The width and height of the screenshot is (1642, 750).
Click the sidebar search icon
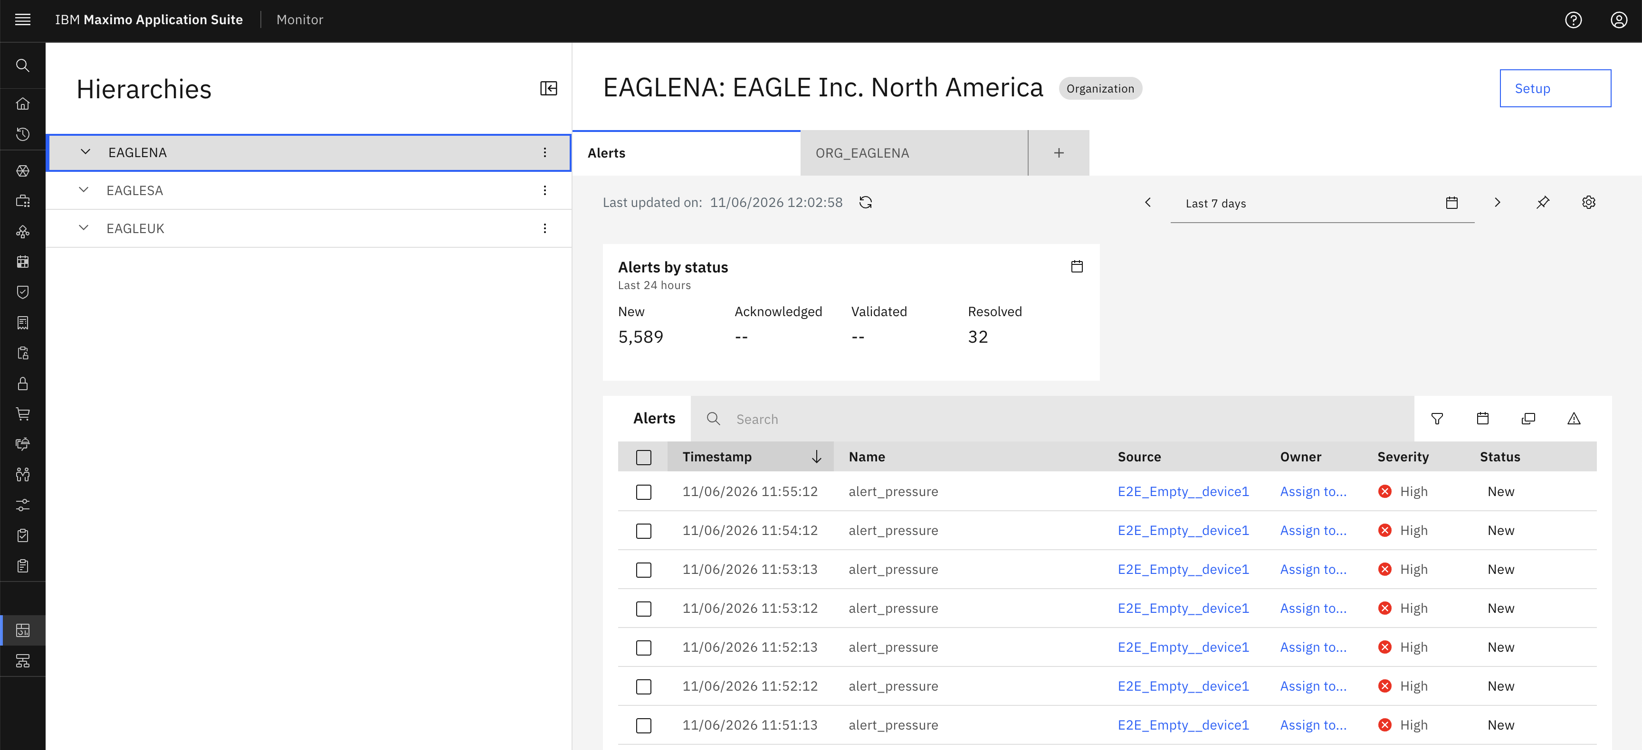[x=23, y=66]
